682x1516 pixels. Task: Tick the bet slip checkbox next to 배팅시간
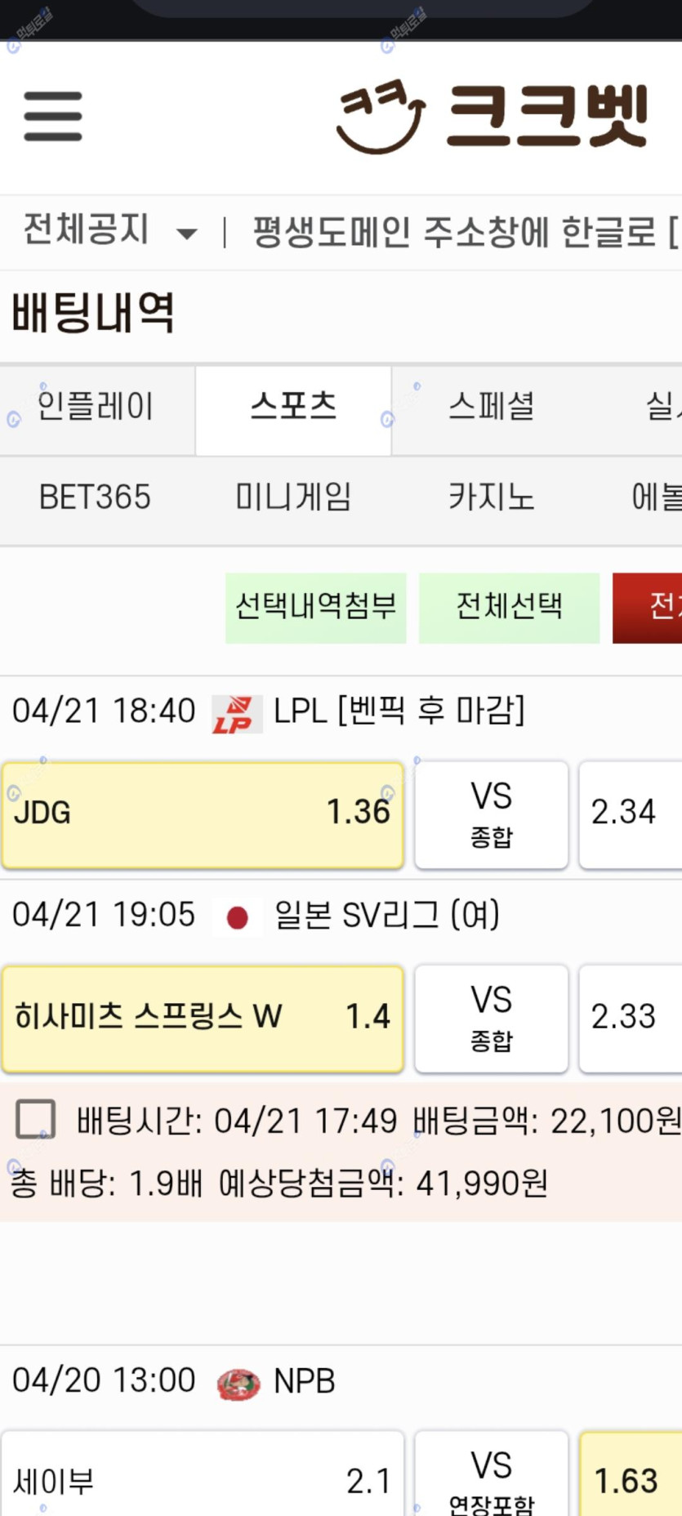(x=36, y=1119)
